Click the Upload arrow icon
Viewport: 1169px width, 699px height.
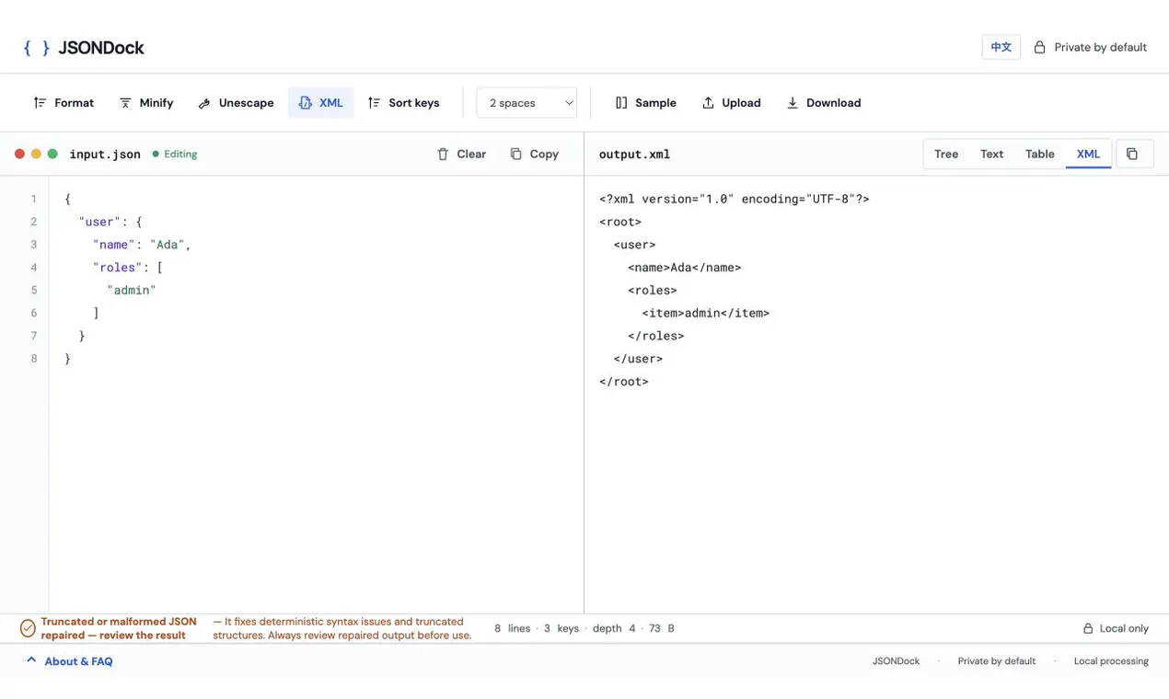point(708,103)
